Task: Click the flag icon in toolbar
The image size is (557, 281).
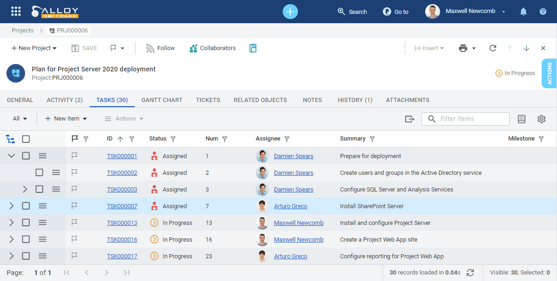Action: coord(113,48)
